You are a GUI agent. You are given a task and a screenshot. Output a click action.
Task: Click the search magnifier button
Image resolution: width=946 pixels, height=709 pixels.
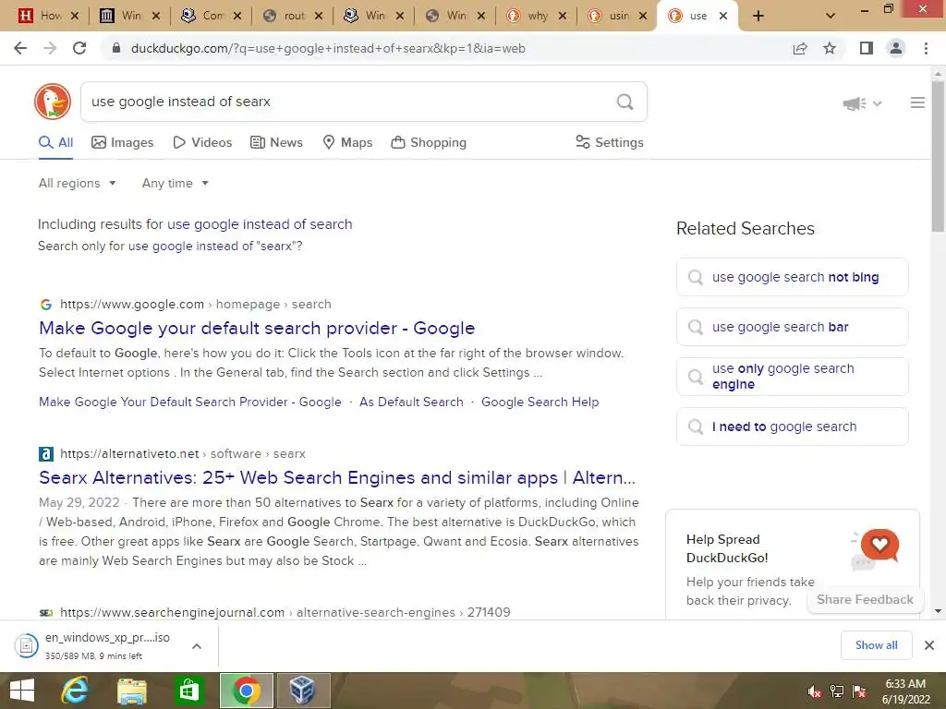[x=625, y=102]
